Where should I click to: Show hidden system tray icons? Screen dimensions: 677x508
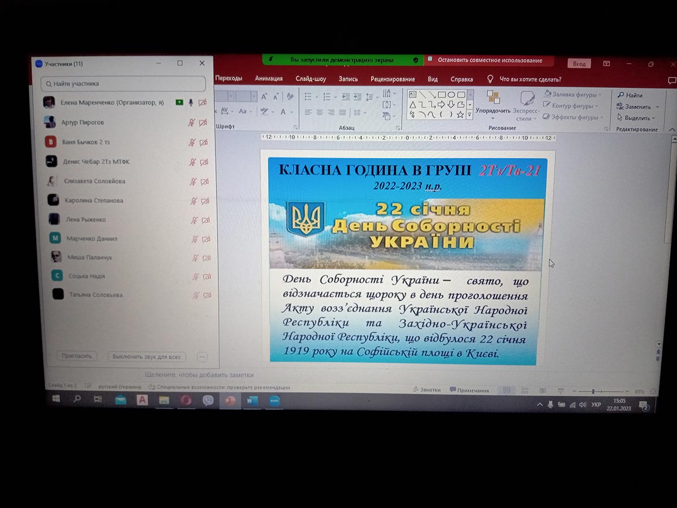539,404
